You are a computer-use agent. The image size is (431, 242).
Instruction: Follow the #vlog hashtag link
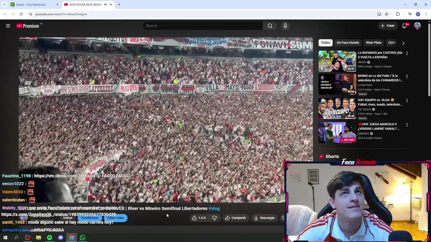pyautogui.click(x=214, y=208)
